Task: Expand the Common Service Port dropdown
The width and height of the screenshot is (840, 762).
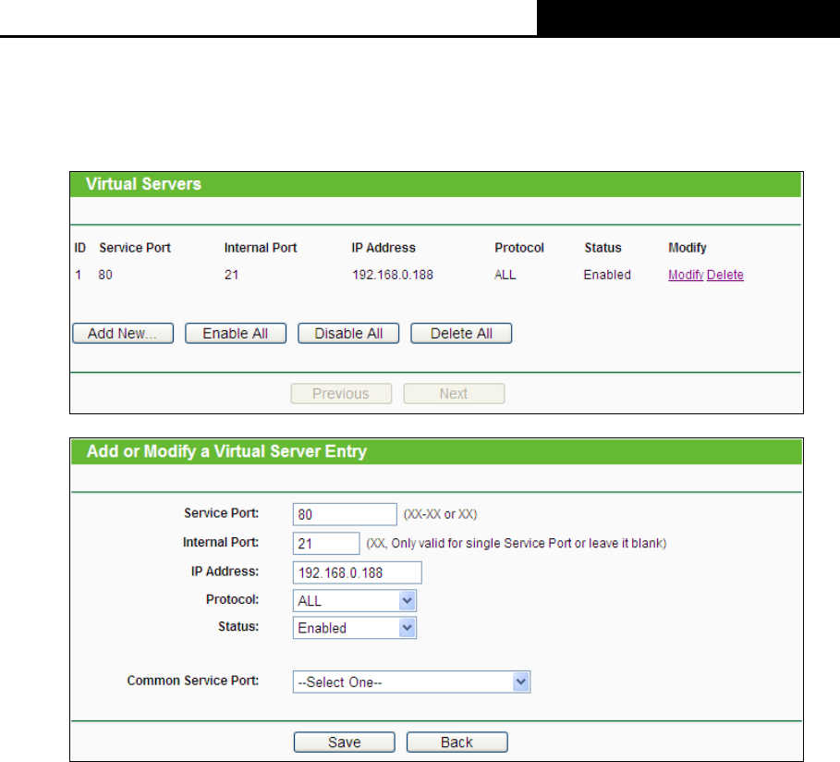Action: 411,682
